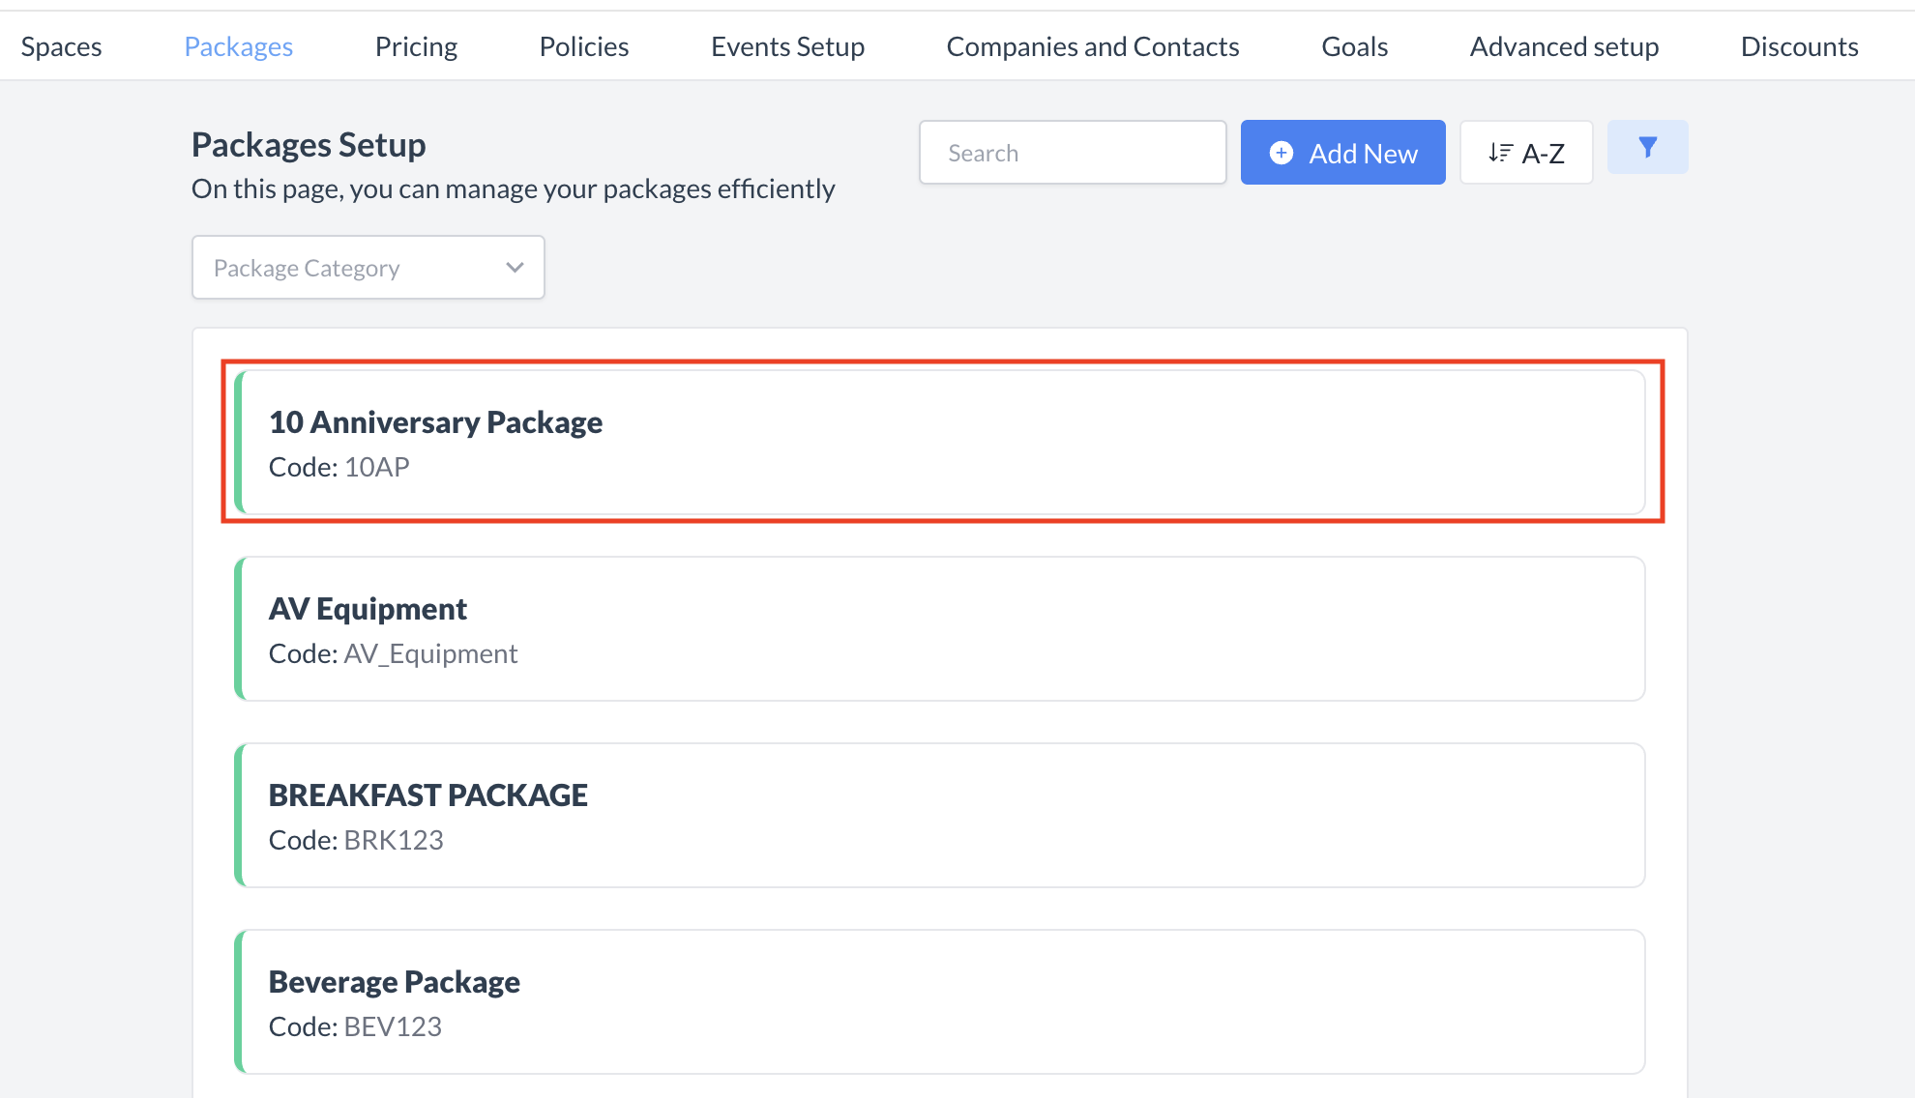This screenshot has width=1915, height=1098.
Task: Select the Discounts tab
Action: point(1800,45)
